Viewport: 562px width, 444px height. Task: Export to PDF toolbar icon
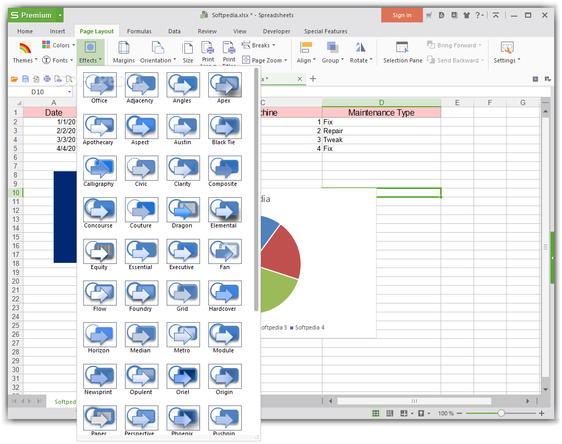pyautogui.click(x=36, y=79)
